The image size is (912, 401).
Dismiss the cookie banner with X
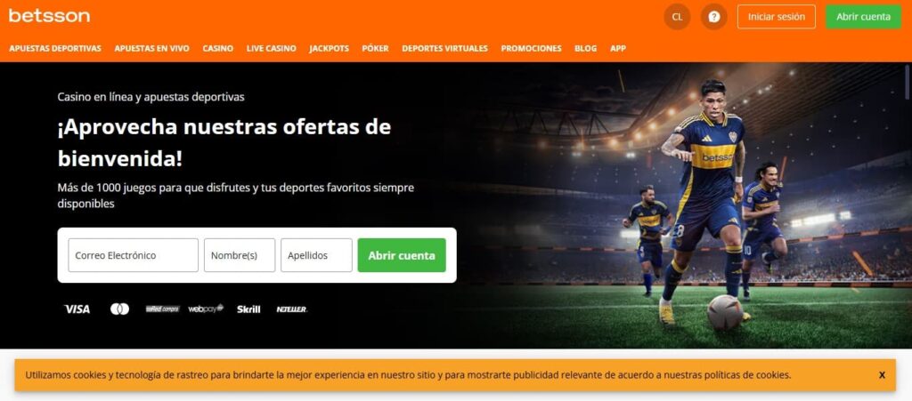(882, 375)
